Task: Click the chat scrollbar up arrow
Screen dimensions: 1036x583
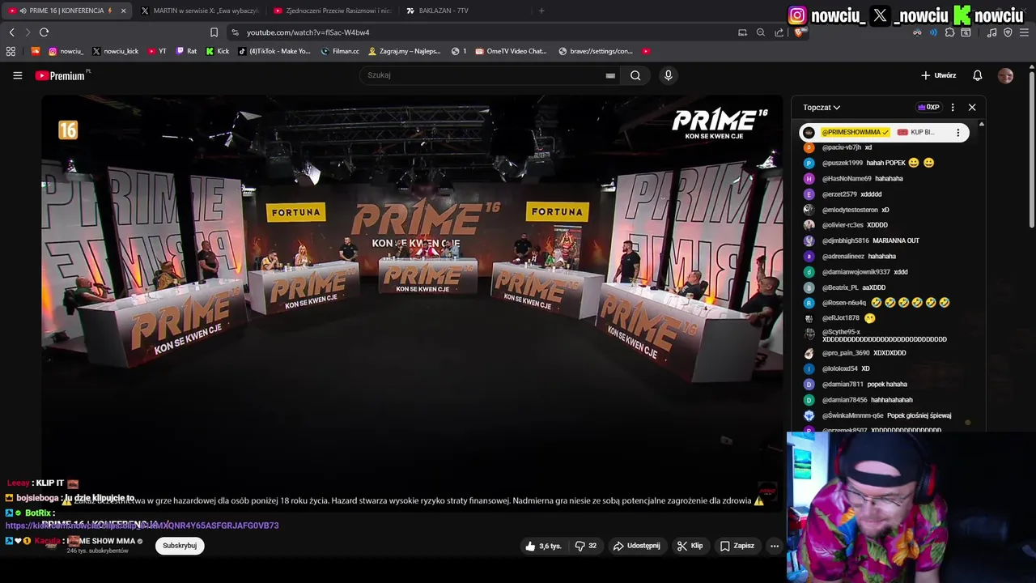Action: pyautogui.click(x=981, y=124)
